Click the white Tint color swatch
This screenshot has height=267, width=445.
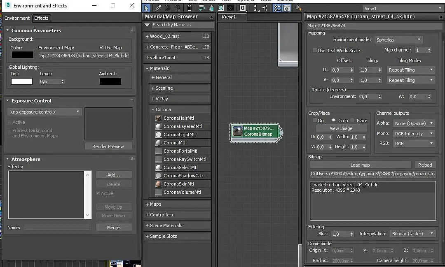click(21, 81)
